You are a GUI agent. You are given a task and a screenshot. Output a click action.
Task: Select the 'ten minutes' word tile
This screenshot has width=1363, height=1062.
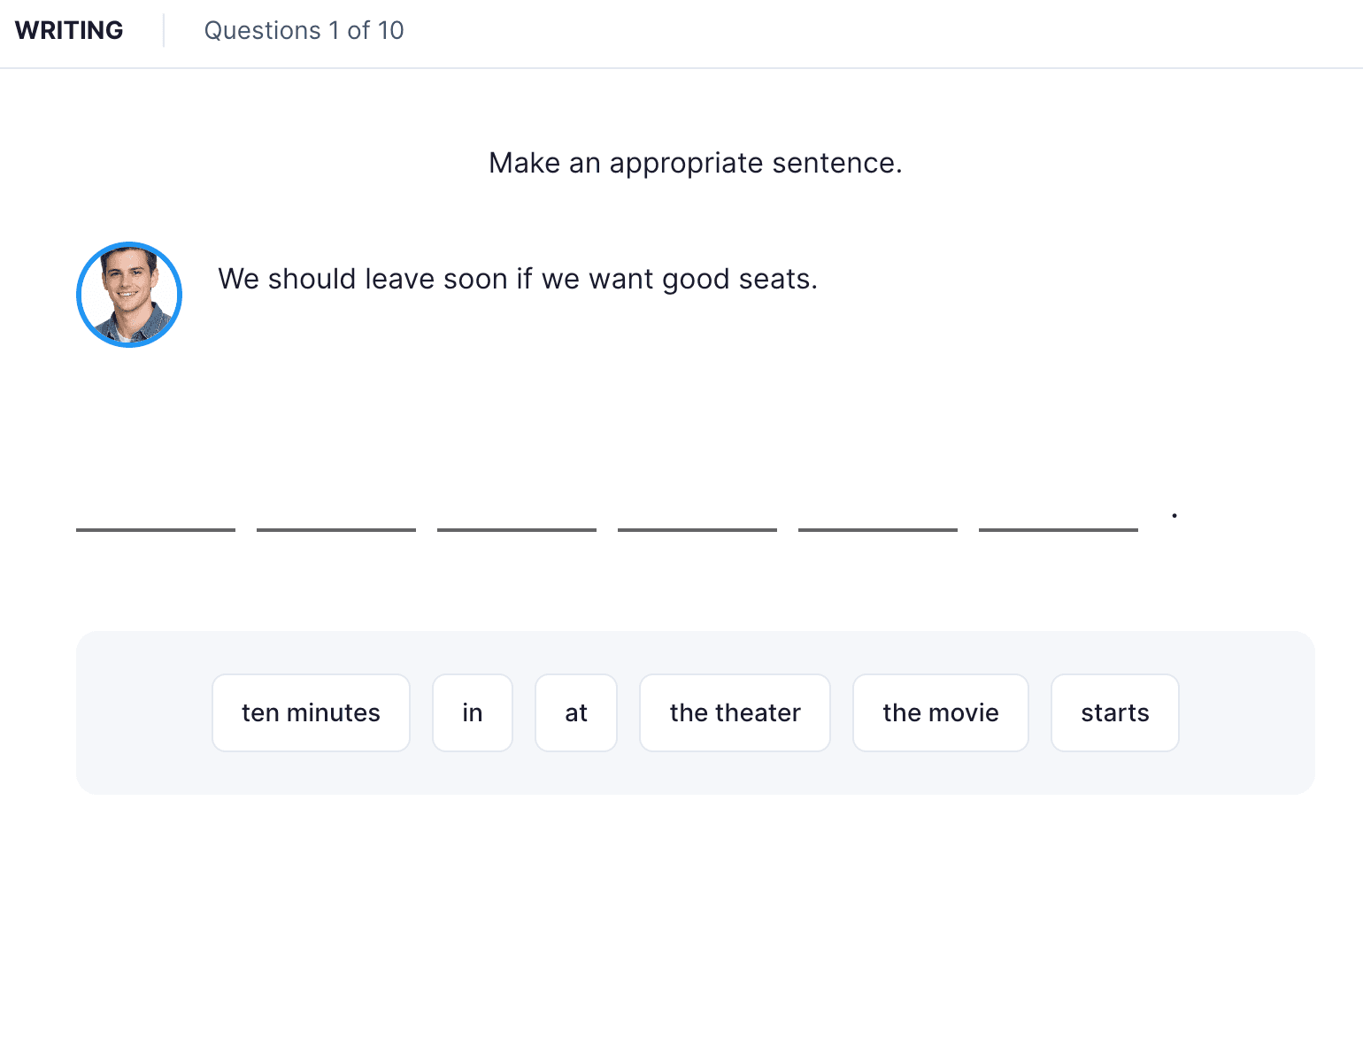pyautogui.click(x=311, y=712)
